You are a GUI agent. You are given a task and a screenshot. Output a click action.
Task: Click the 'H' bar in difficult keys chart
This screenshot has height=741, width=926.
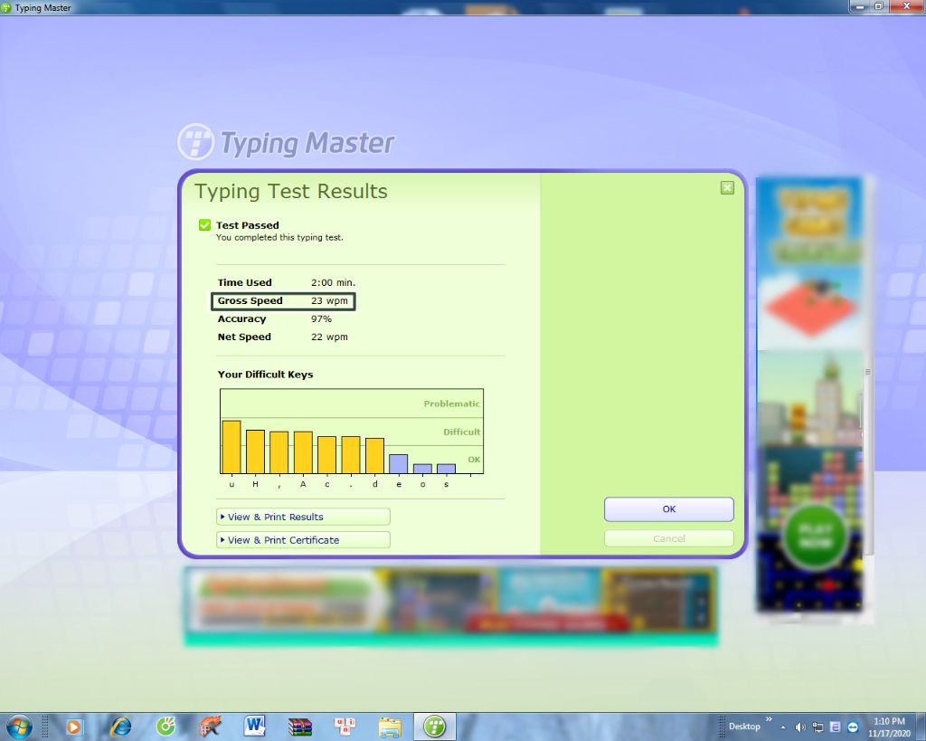[255, 452]
